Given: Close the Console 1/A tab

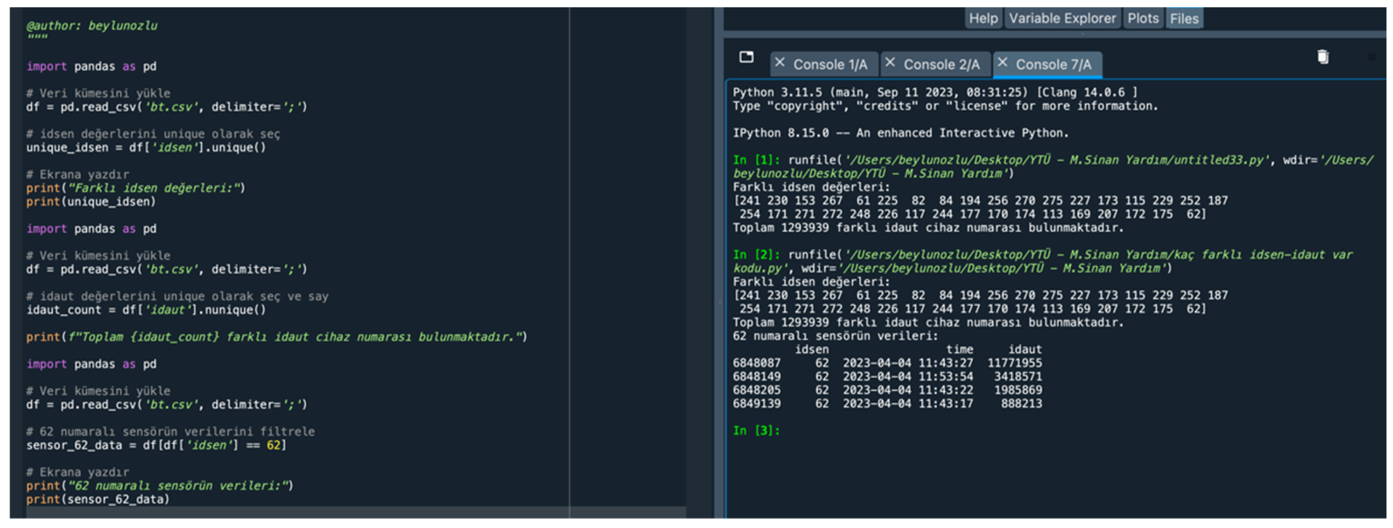Looking at the screenshot, I should [779, 63].
